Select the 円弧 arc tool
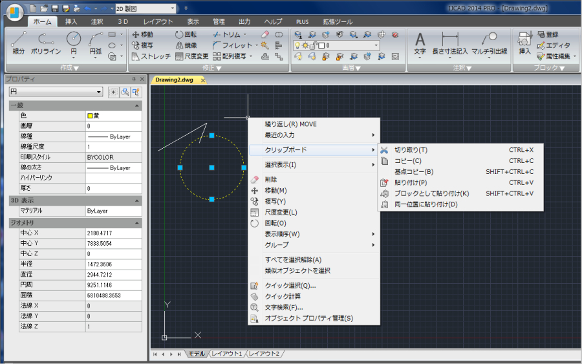The width and height of the screenshot is (582, 364). click(x=96, y=44)
